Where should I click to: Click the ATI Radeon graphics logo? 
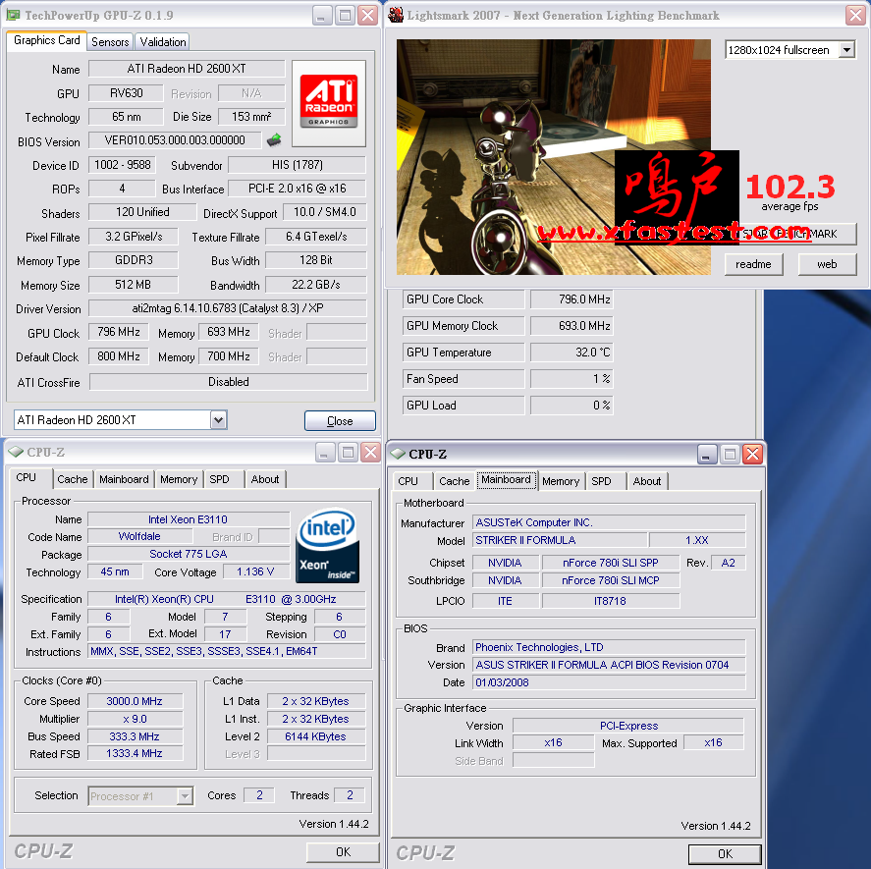(x=329, y=103)
